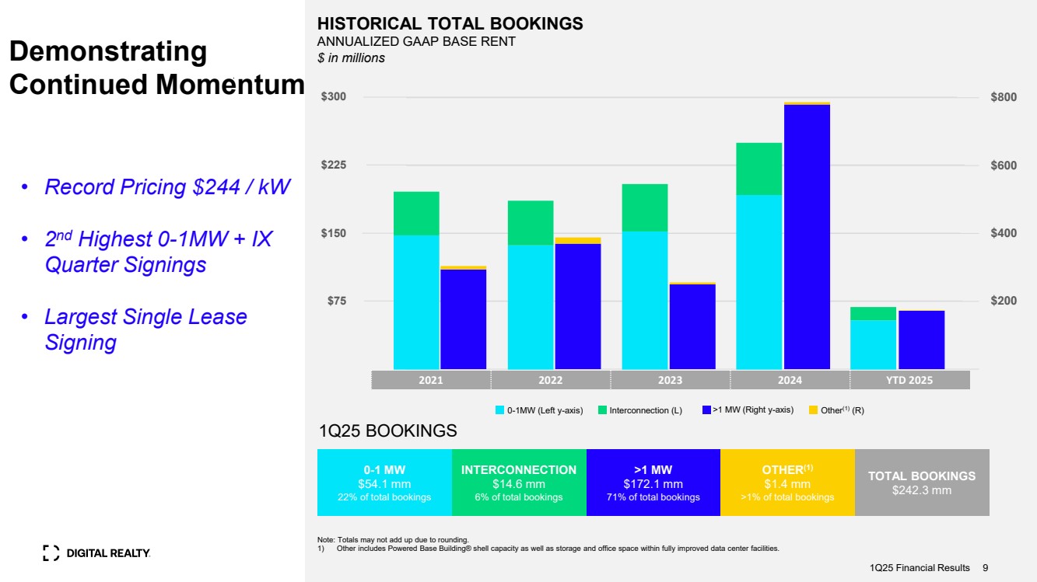
Task: Select the 2024 axis label
Action: coord(790,380)
